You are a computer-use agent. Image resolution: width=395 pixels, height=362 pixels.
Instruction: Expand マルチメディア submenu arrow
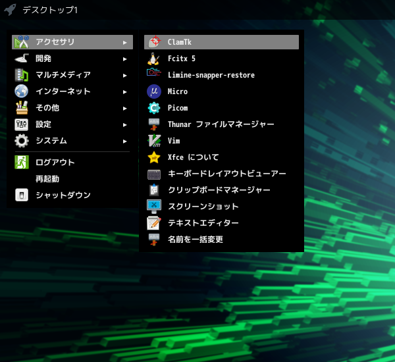(124, 75)
